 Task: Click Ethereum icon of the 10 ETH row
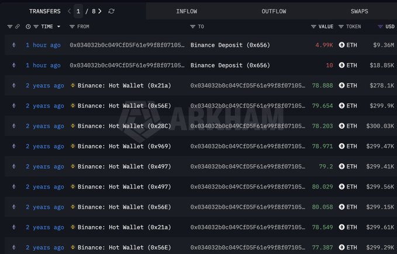[x=14, y=65]
